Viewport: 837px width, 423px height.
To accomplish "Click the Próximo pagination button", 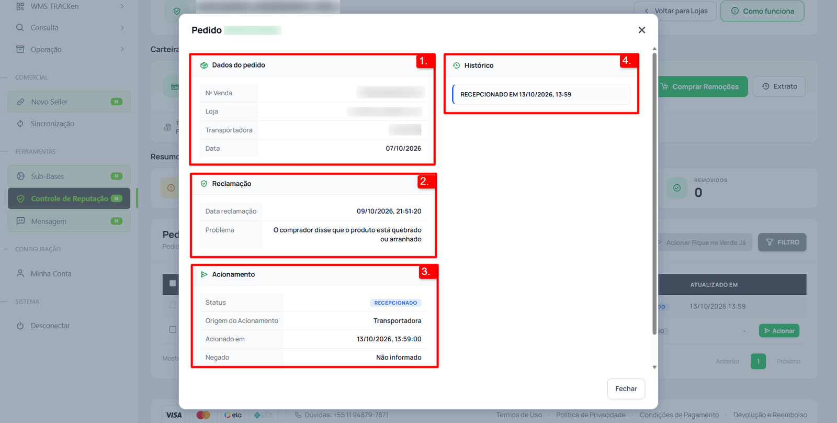I will (788, 362).
